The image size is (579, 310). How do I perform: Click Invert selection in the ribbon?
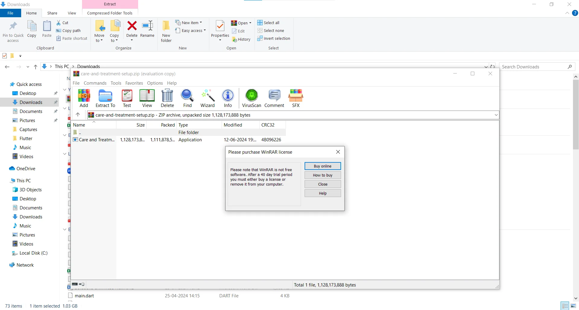click(274, 38)
